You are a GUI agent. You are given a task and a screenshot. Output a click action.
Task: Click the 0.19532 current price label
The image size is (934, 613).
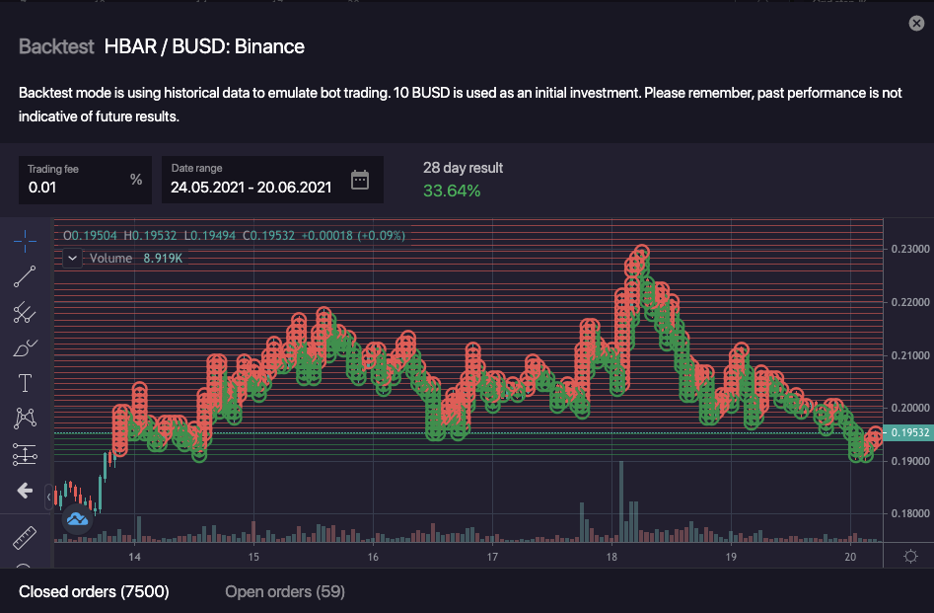(x=910, y=432)
